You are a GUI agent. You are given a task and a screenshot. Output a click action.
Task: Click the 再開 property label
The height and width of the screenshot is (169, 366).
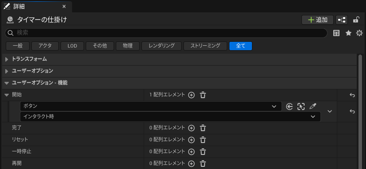(x=16, y=163)
